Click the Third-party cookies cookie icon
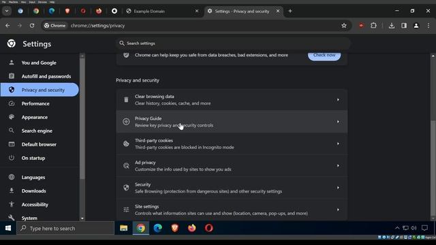436x245 pixels. click(126, 144)
